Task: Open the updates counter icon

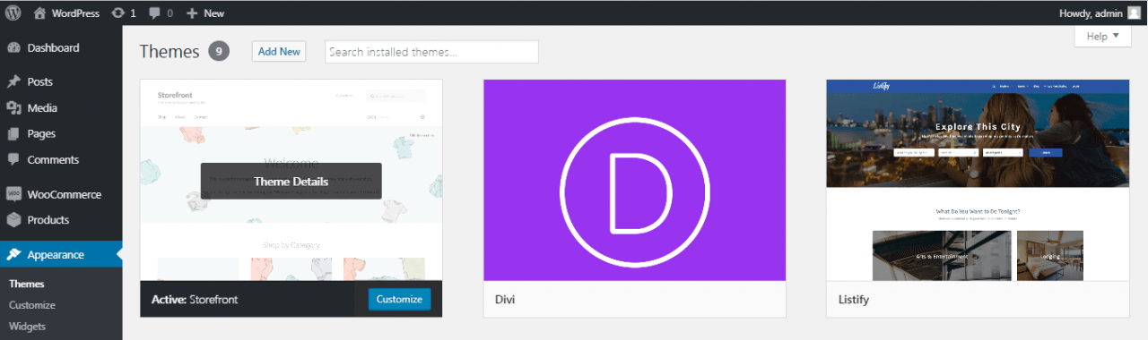Action: coord(118,13)
